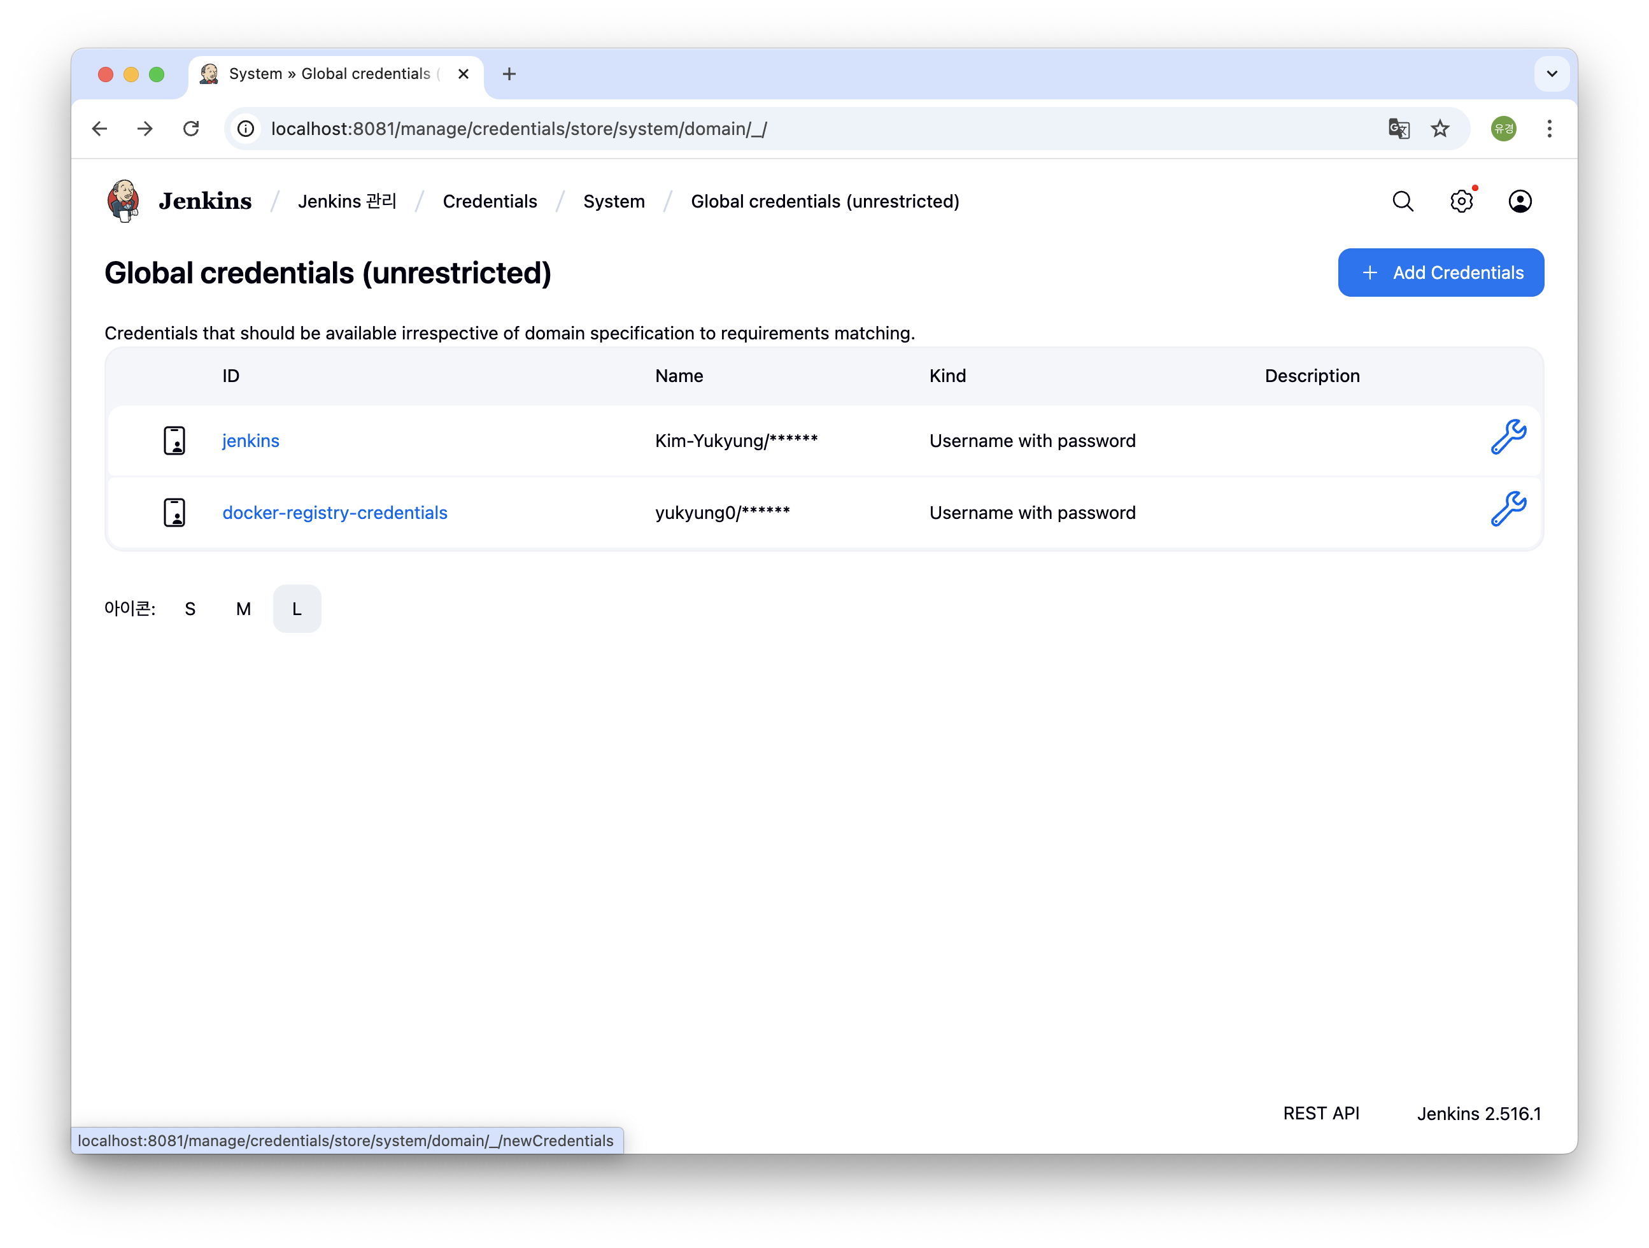1649x1248 pixels.
Task: Click wrench icon for jenkins credential
Action: point(1508,437)
